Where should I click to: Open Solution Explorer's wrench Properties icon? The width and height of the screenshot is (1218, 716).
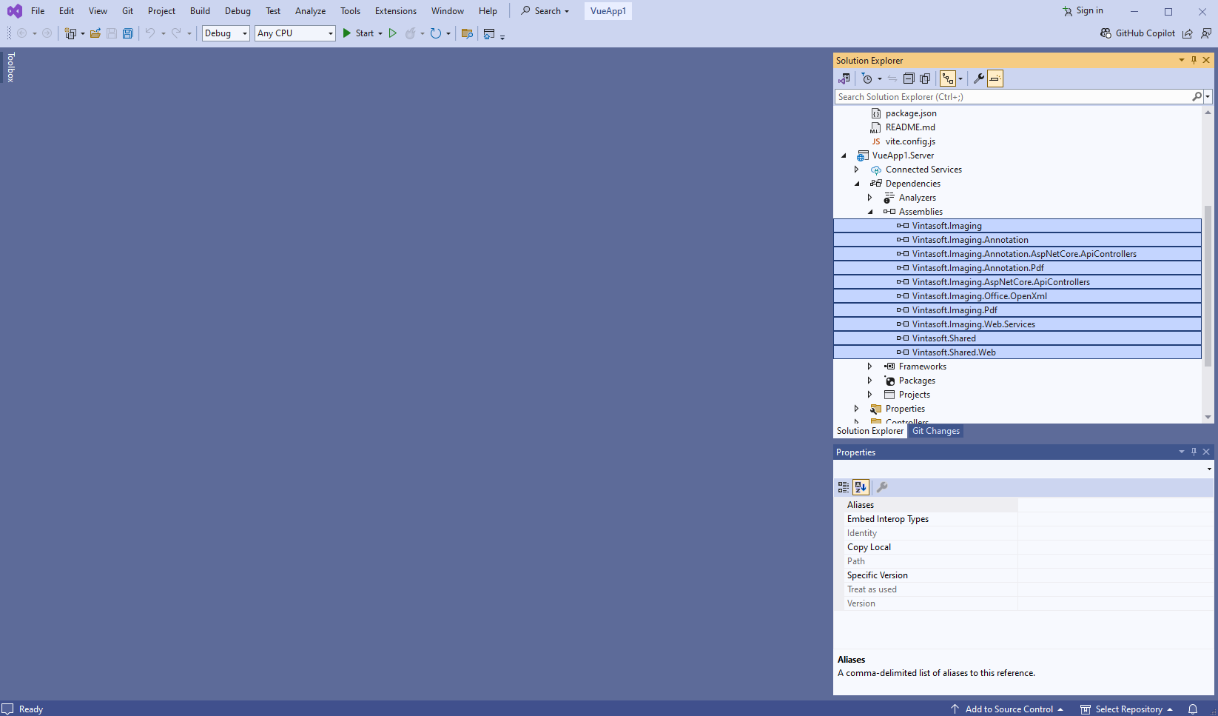(978, 78)
